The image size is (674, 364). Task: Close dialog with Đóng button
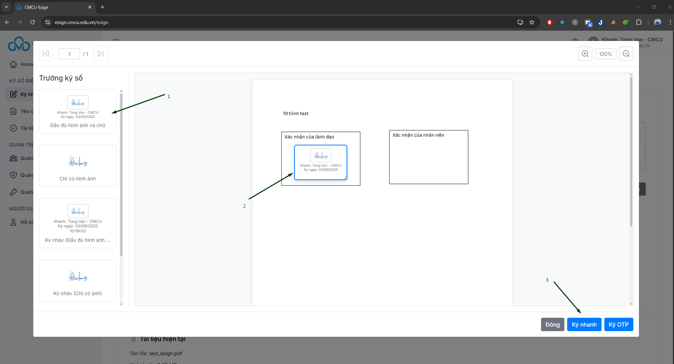[x=552, y=324]
